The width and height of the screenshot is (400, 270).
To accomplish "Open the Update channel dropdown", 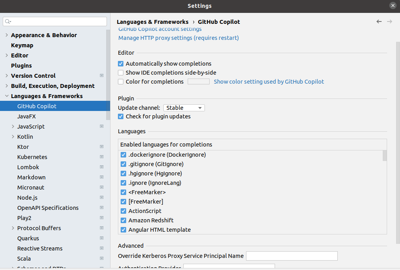I will pyautogui.click(x=184, y=107).
